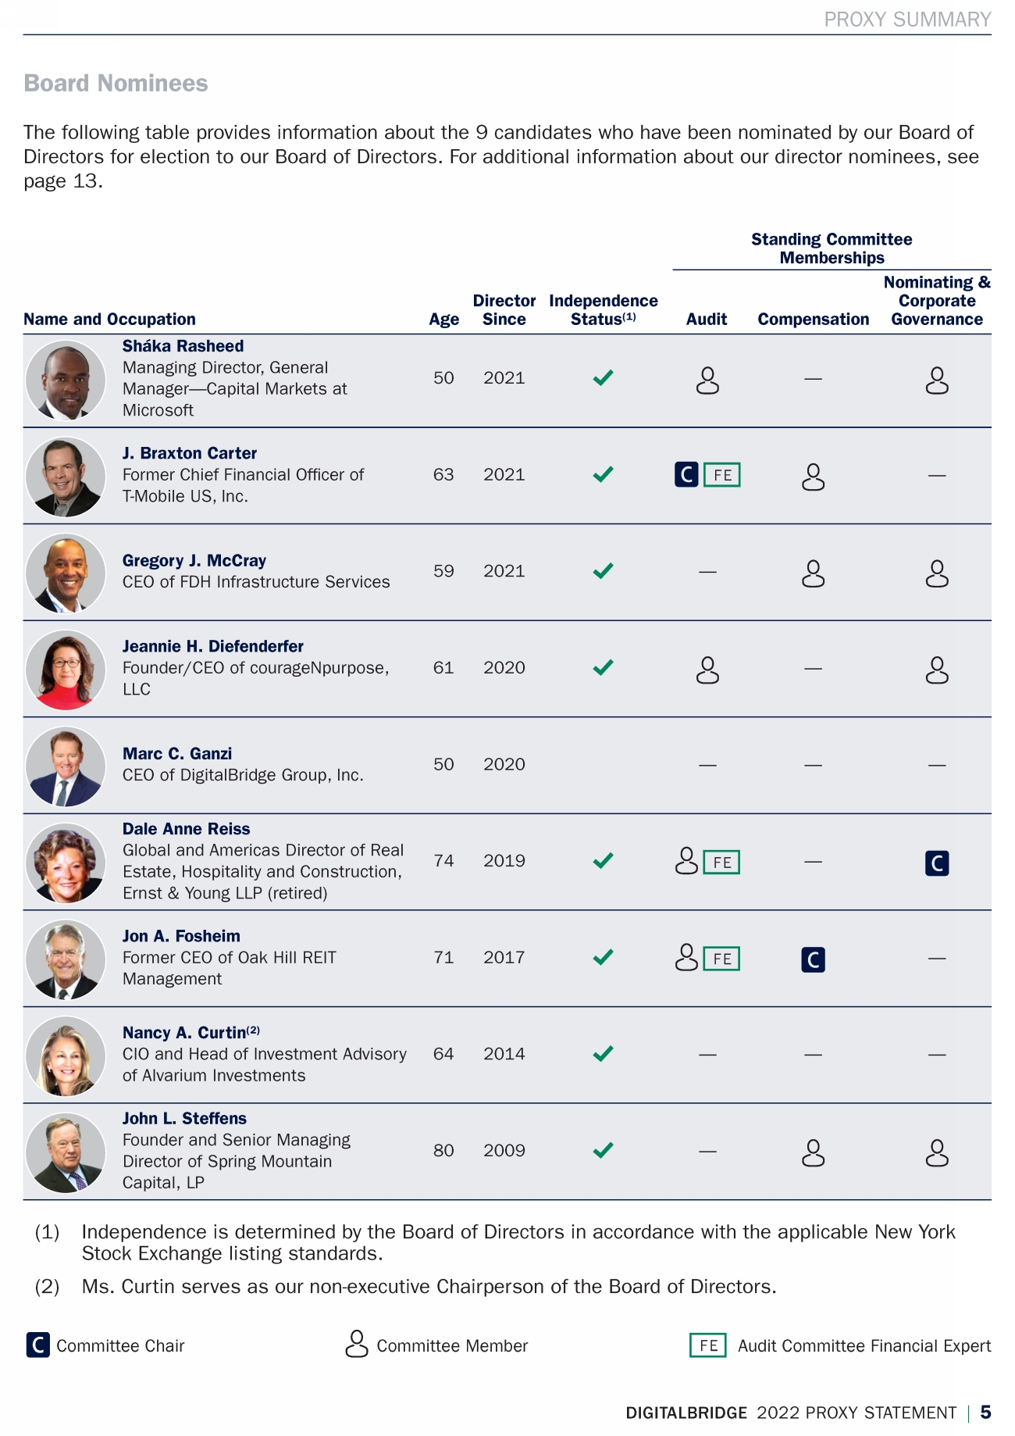
Task: Select John L. Steffens's Nominating member icon
Action: [937, 1153]
